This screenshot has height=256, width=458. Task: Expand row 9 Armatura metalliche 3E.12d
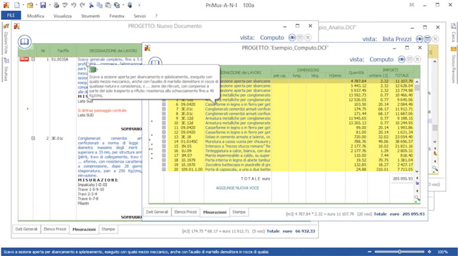click(x=164, y=118)
